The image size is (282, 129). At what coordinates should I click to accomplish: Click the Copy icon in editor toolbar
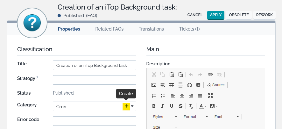pos(163,75)
